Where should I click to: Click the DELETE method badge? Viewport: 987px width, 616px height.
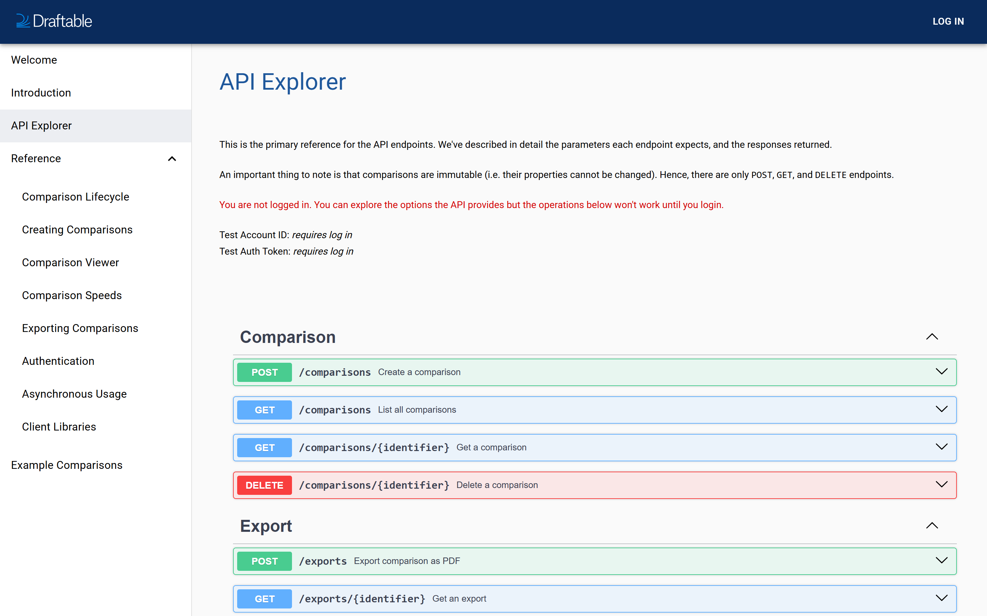pyautogui.click(x=264, y=485)
